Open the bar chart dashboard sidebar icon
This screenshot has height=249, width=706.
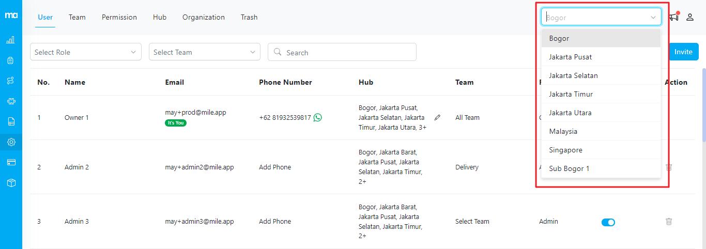coord(11,40)
